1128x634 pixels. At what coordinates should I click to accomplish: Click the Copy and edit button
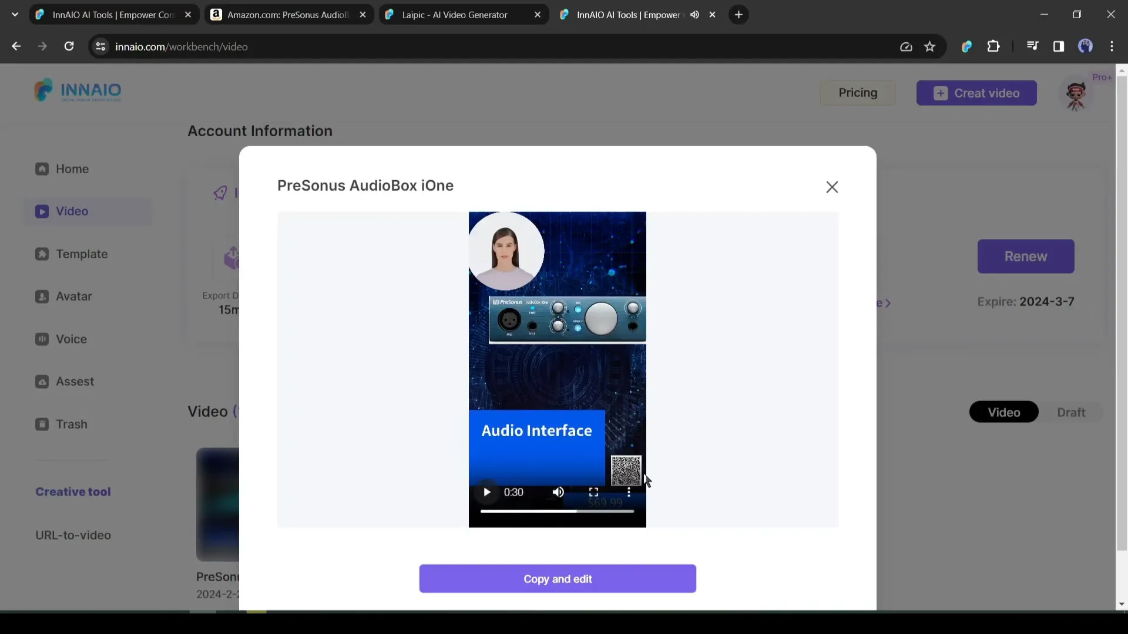pos(558,579)
